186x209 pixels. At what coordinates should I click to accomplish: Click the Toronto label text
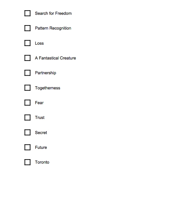[42, 162]
